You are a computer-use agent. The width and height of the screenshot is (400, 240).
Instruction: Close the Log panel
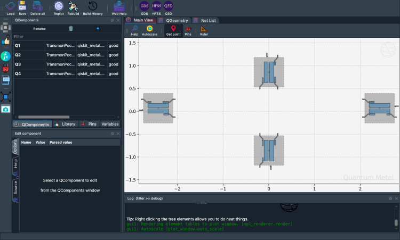point(396,198)
